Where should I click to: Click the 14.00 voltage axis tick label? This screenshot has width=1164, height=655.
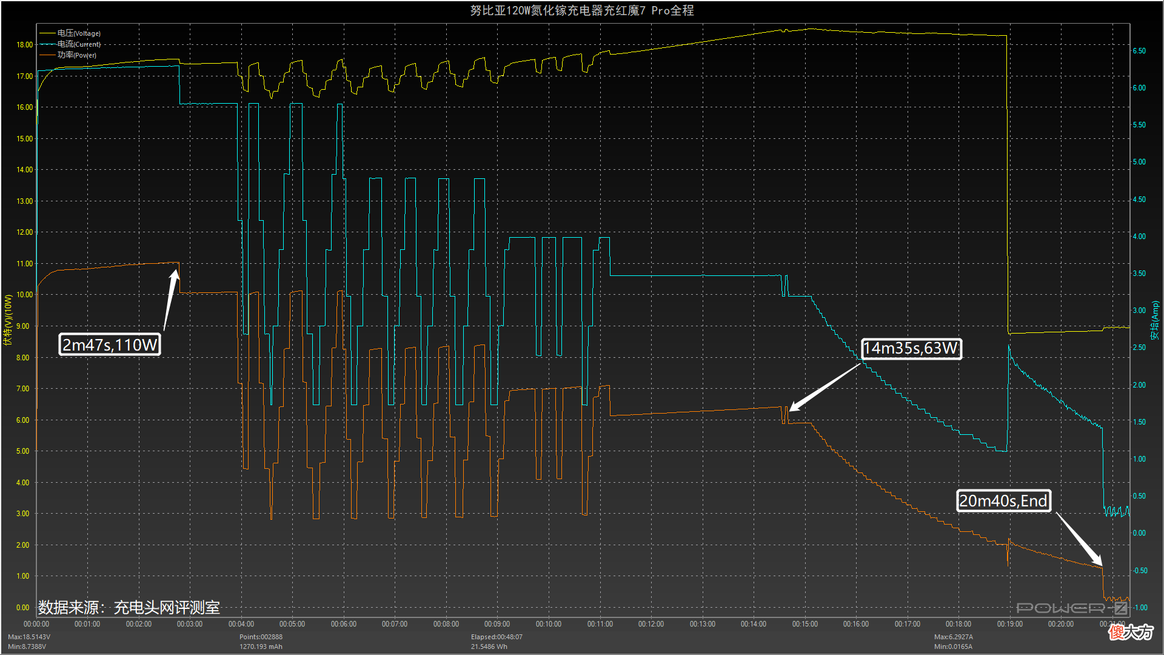click(25, 170)
